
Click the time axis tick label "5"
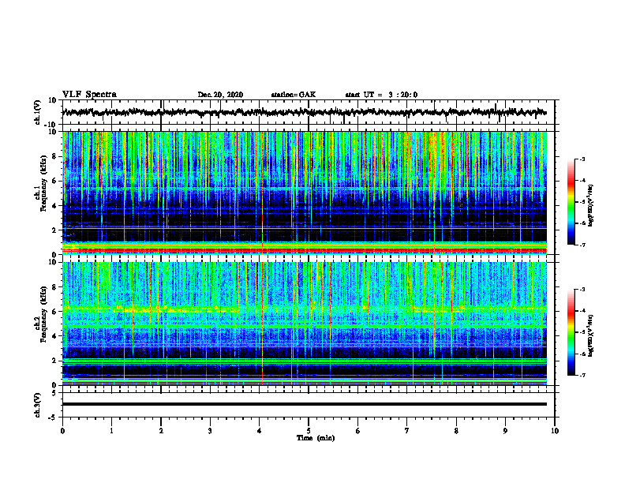309,431
